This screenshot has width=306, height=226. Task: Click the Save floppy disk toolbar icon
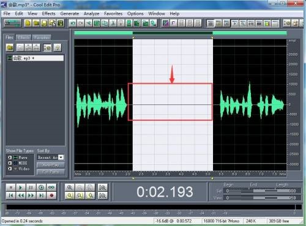tap(44, 23)
